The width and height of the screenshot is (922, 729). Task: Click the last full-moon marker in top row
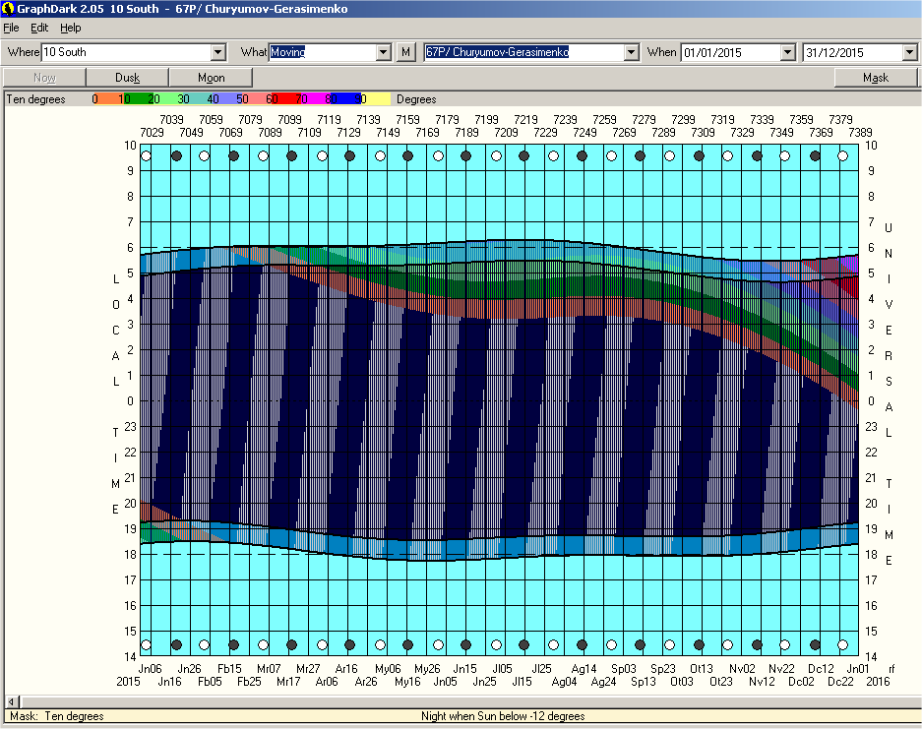pyautogui.click(x=842, y=155)
